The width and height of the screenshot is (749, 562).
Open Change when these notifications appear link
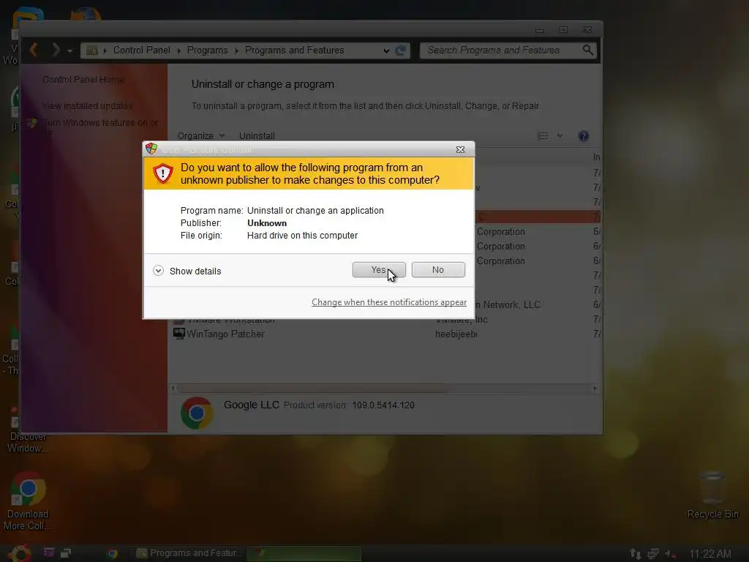[389, 302]
